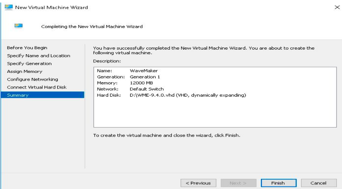Switch to Assign Memory step
Screen dimensions: 342x189
(x=25, y=72)
